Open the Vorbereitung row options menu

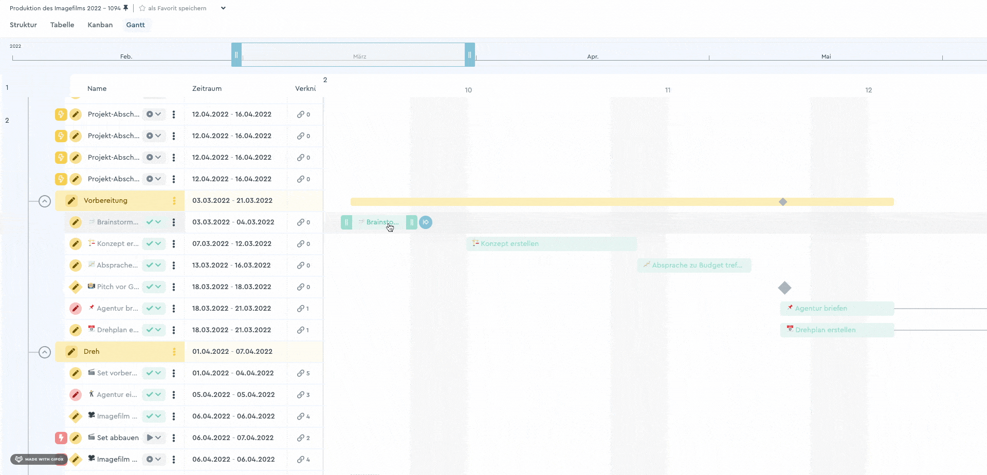tap(174, 201)
